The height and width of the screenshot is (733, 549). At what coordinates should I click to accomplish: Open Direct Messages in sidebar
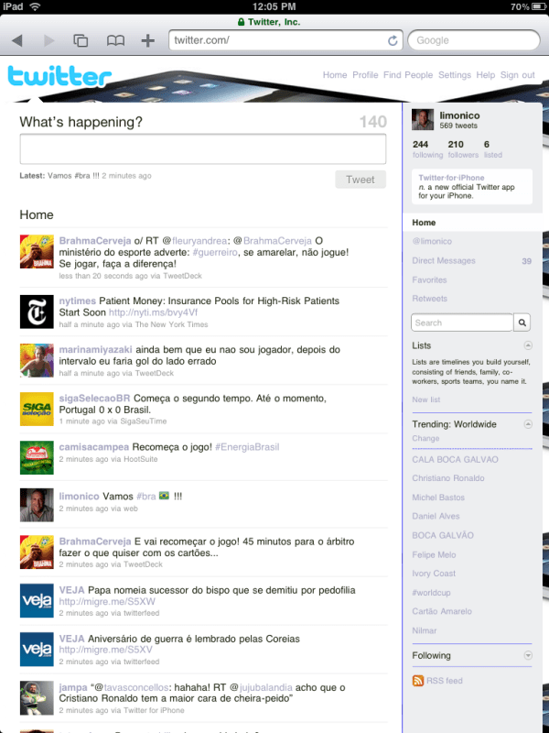coord(444,261)
